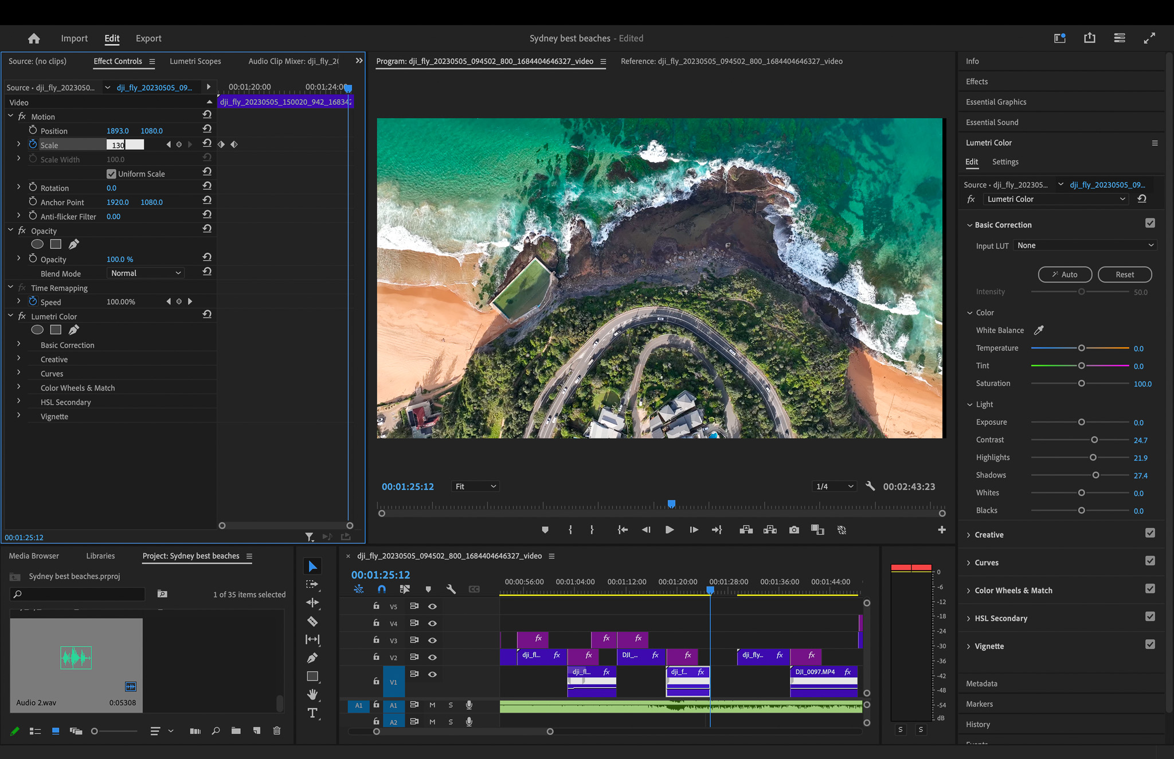Image resolution: width=1174 pixels, height=759 pixels.
Task: Click the White Balance eyedropper
Action: pos(1039,330)
